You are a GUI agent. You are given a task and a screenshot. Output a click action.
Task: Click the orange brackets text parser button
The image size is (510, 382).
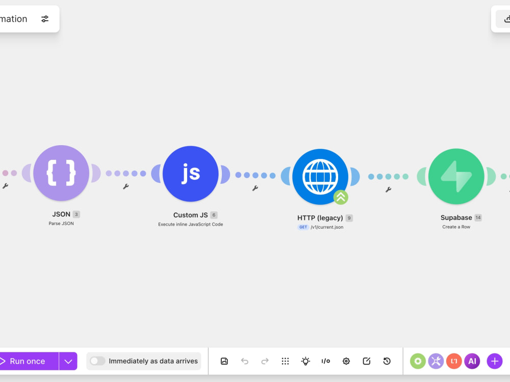point(454,361)
